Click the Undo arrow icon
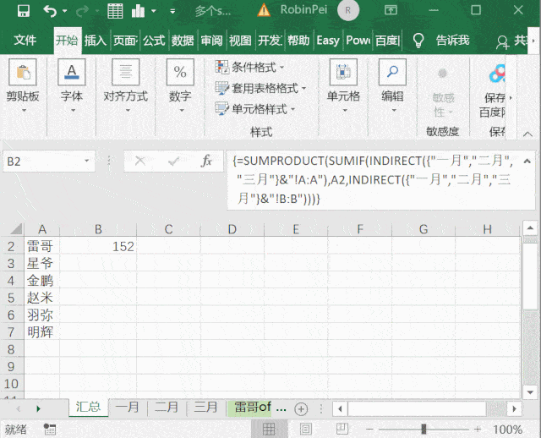The width and height of the screenshot is (541, 438). coord(51,11)
